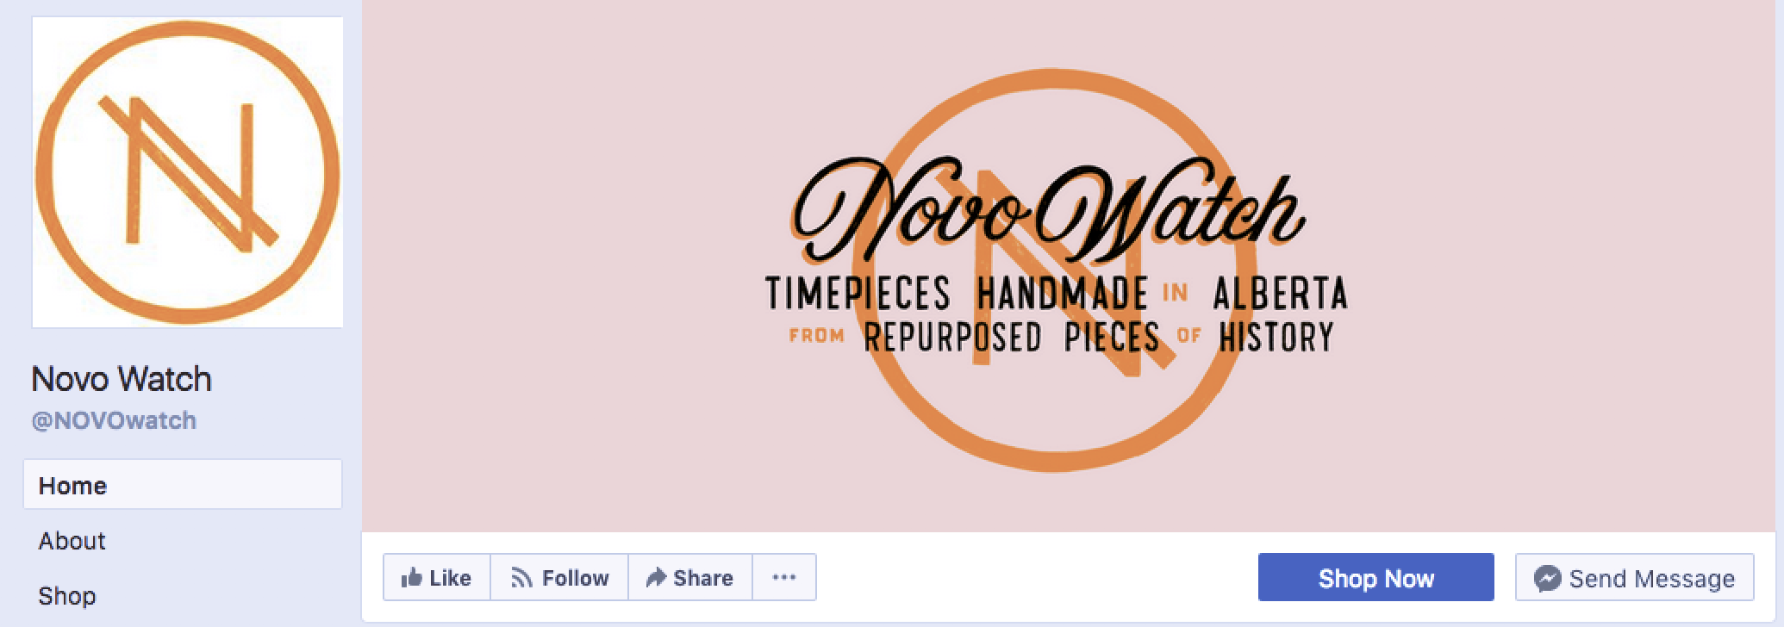The height and width of the screenshot is (627, 1784).
Task: Go to the Shop tab in sidebar
Action: point(183,595)
